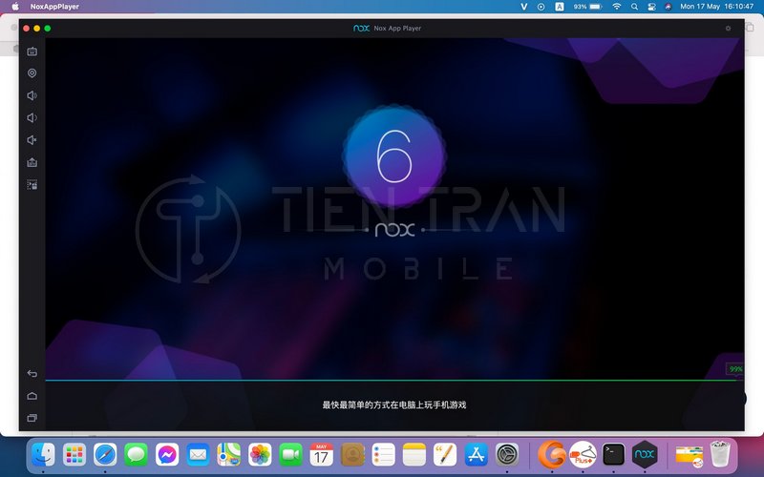Open Pages from the Dock
The image size is (764, 477).
pyautogui.click(x=445, y=455)
